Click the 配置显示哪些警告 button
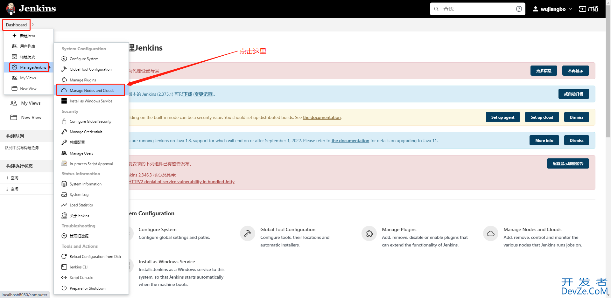This screenshot has height=298, width=611. pos(568,163)
